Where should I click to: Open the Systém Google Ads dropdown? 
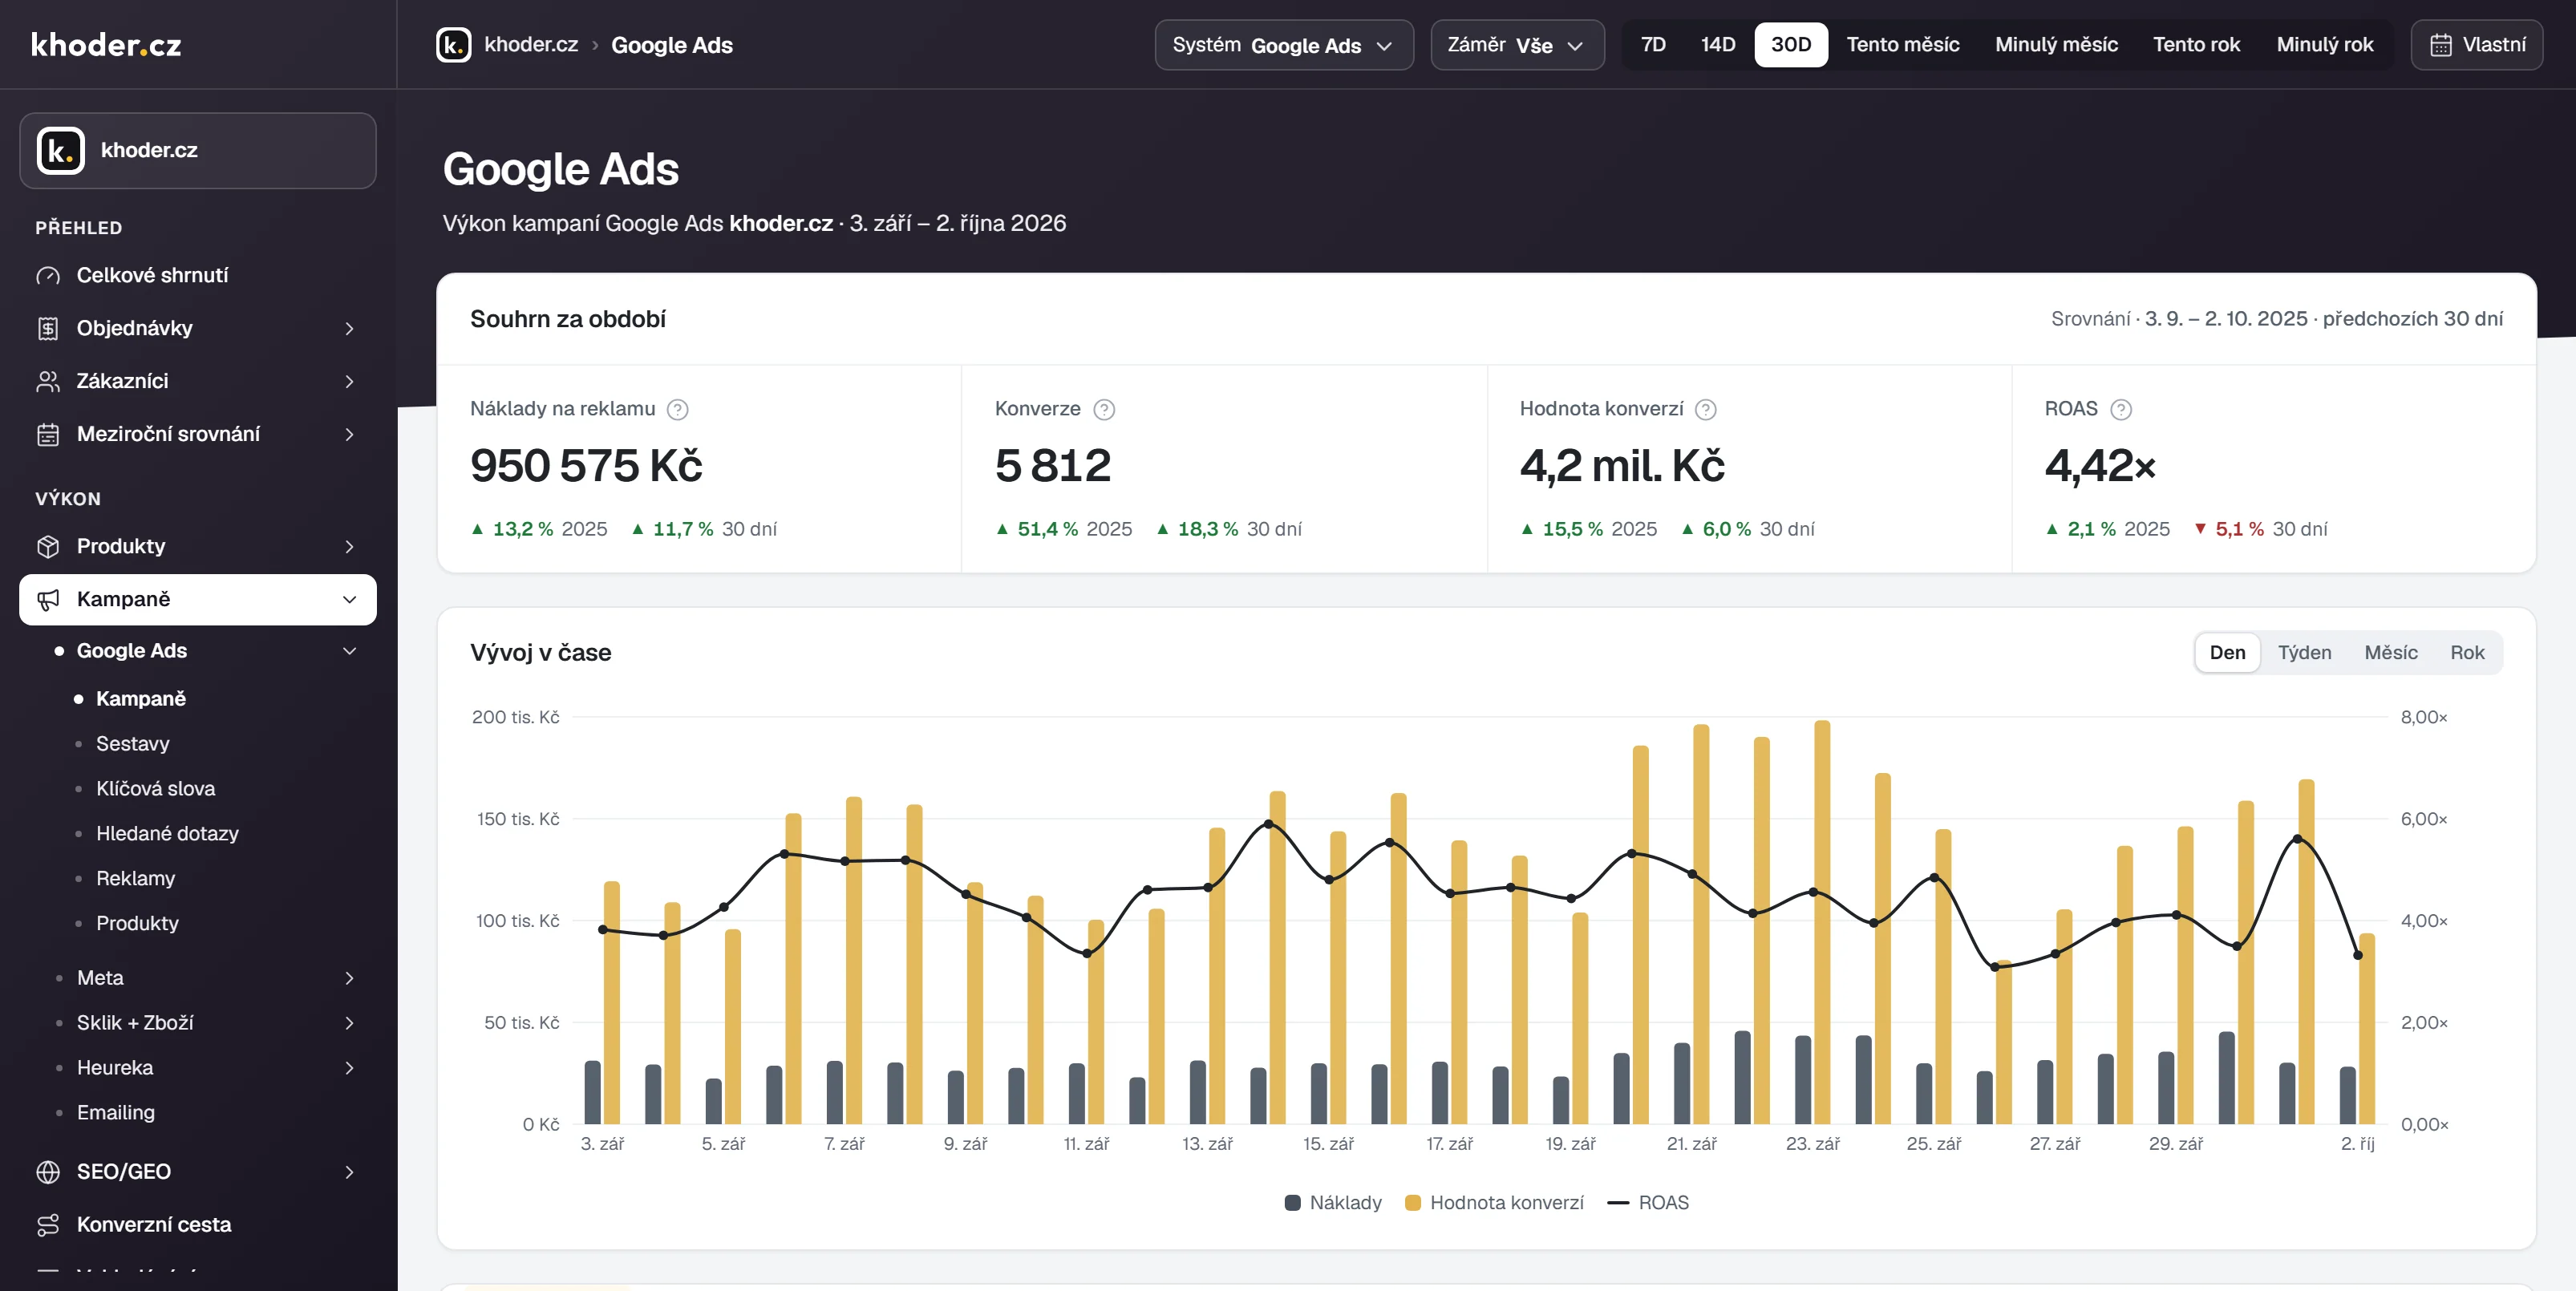(x=1284, y=45)
